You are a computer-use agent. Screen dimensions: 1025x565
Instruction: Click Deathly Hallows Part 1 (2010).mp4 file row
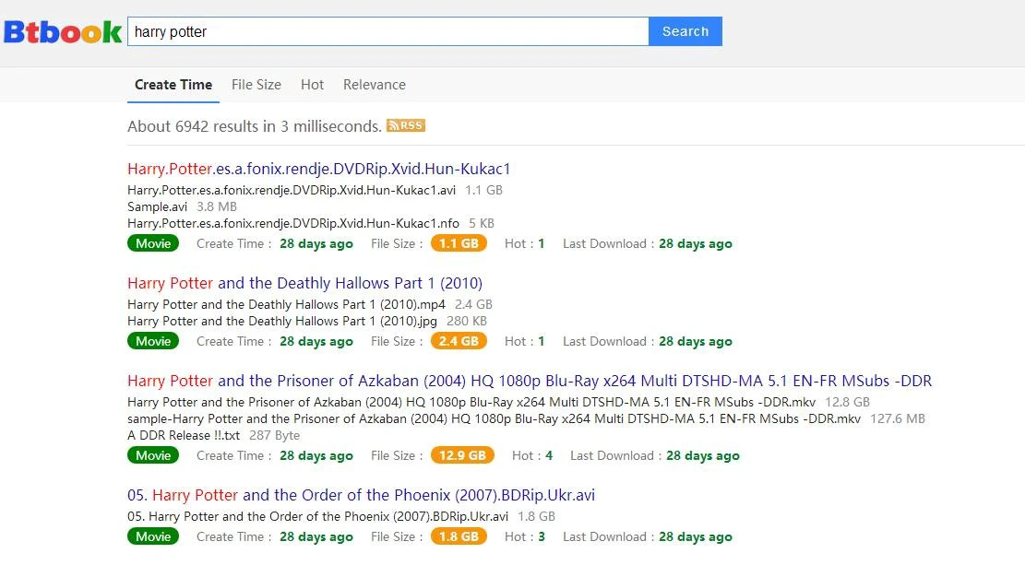pyautogui.click(x=310, y=304)
